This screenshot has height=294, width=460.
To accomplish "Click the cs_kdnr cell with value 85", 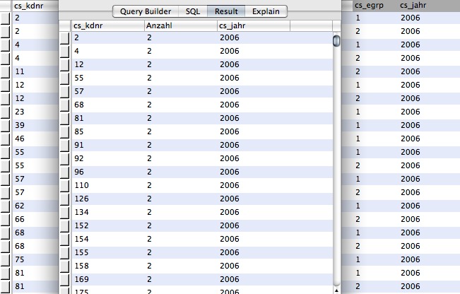I will 106,131.
